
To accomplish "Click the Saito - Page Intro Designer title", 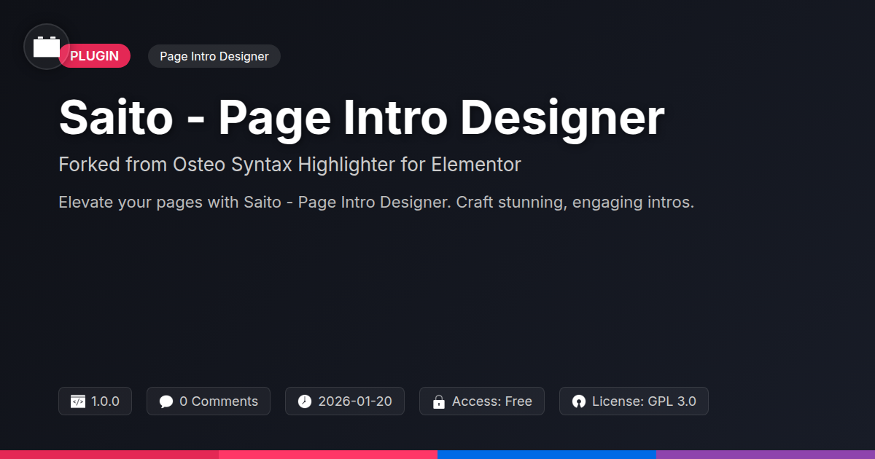I will point(362,117).
